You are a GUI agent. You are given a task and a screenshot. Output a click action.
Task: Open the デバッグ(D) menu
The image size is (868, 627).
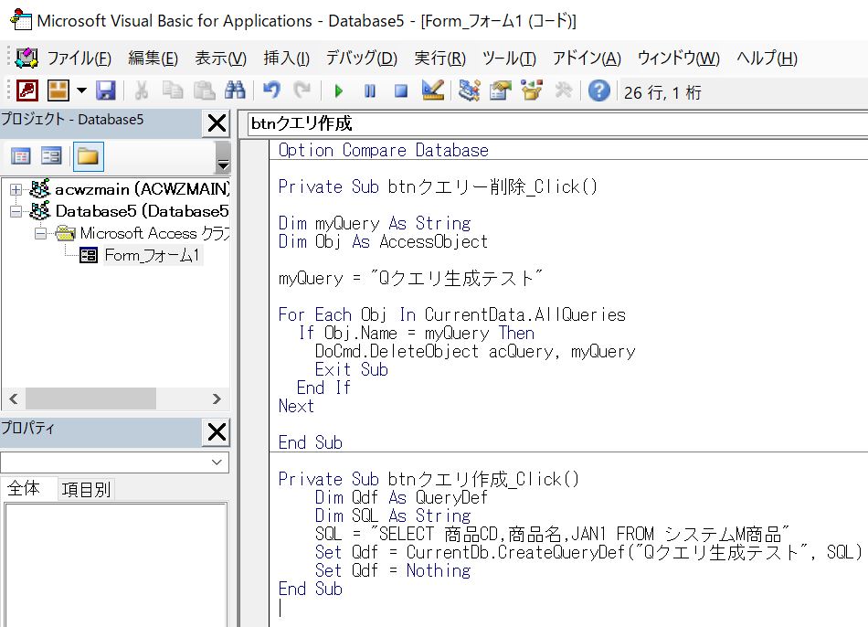click(x=362, y=58)
